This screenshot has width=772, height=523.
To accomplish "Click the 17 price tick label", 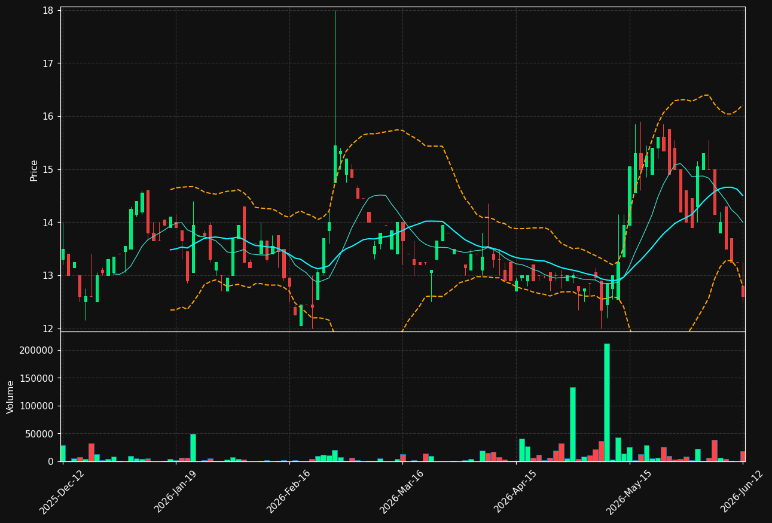I will pos(48,63).
